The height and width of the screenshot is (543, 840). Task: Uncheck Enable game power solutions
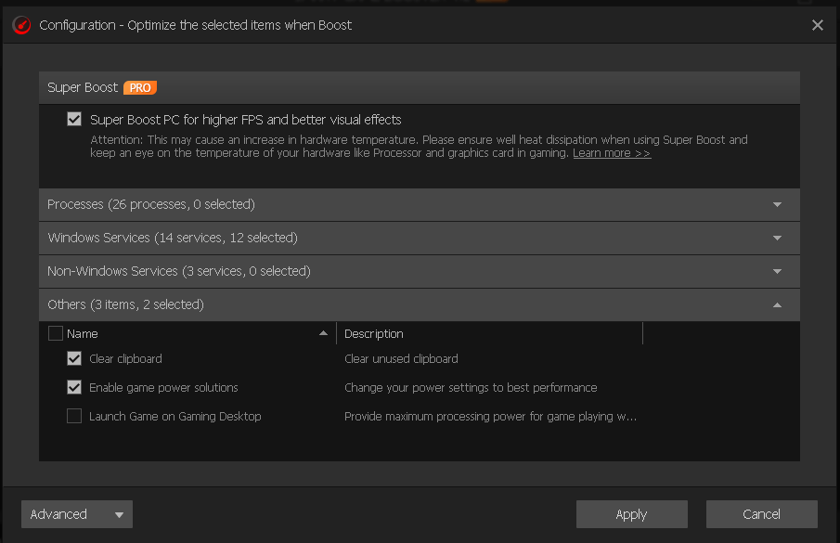pyautogui.click(x=74, y=387)
